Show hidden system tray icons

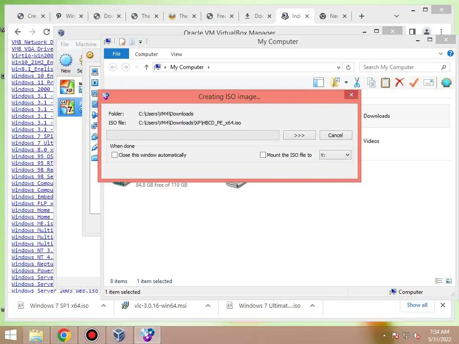pyautogui.click(x=384, y=335)
